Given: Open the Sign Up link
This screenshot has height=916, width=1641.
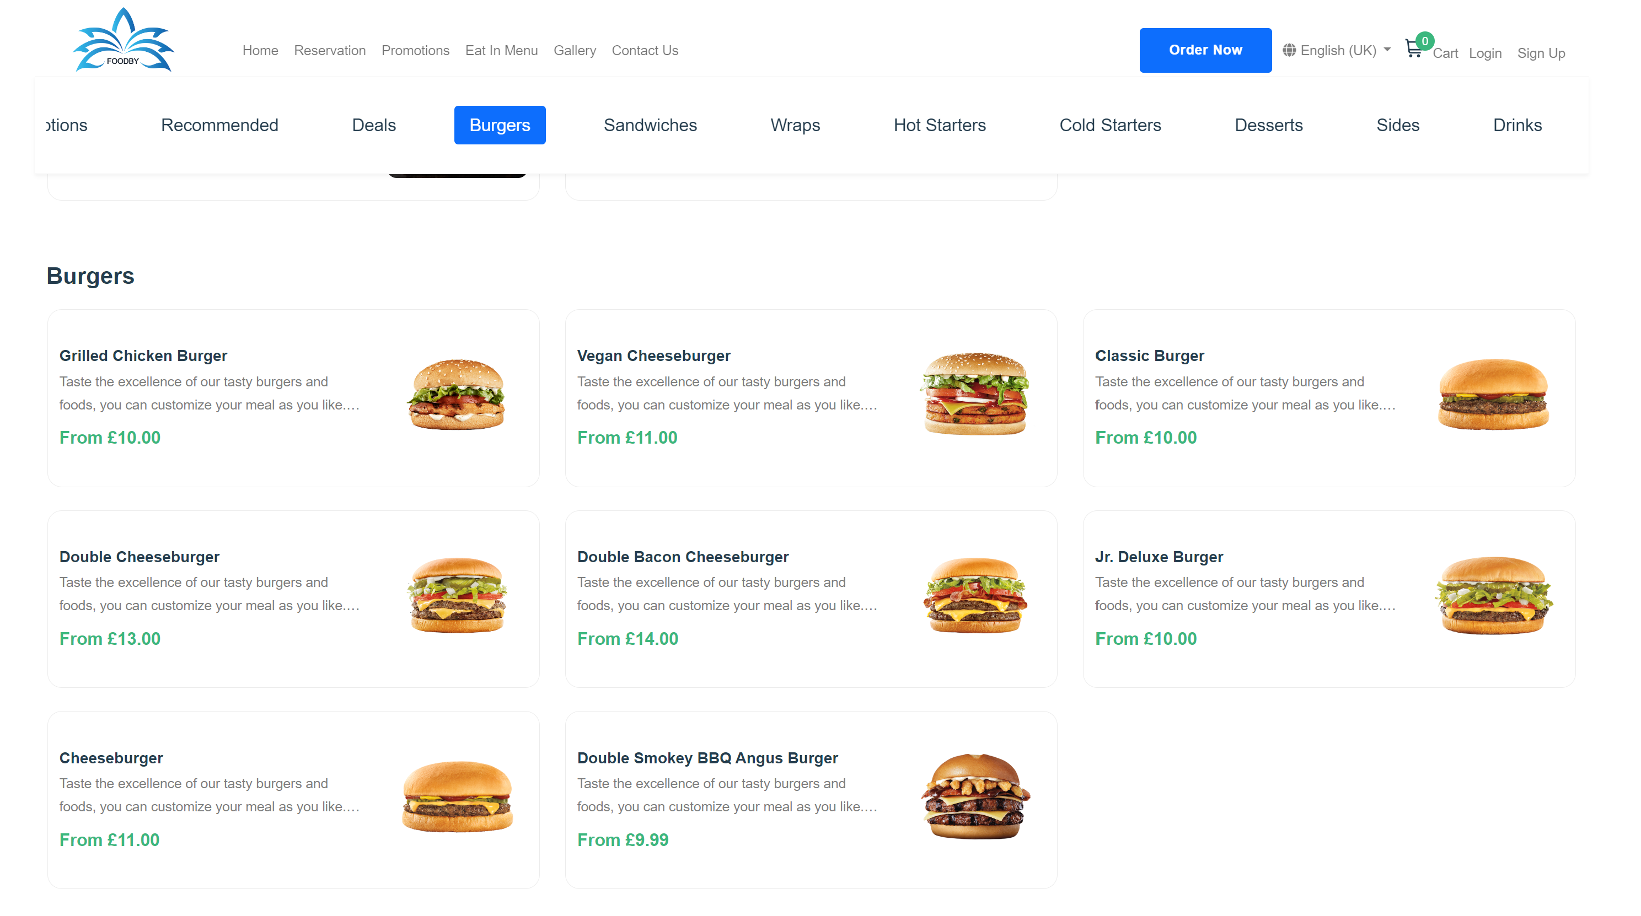Looking at the screenshot, I should tap(1541, 53).
